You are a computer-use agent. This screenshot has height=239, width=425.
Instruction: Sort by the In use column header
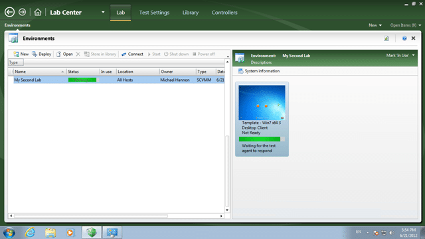point(108,72)
